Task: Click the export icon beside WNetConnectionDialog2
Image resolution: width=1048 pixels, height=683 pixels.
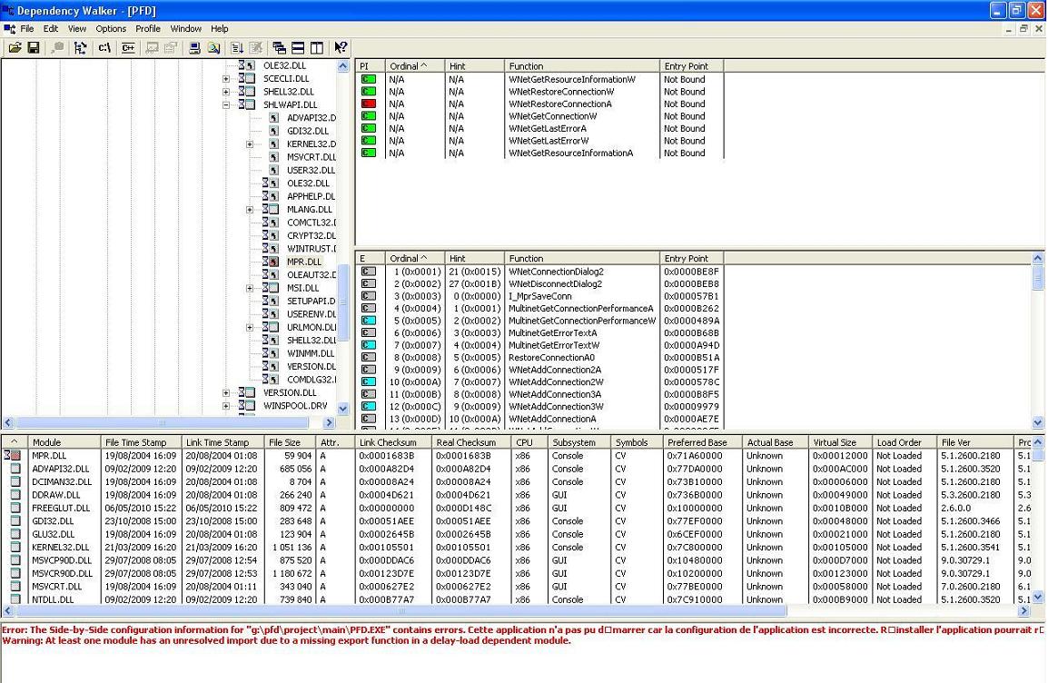Action: pyautogui.click(x=369, y=272)
